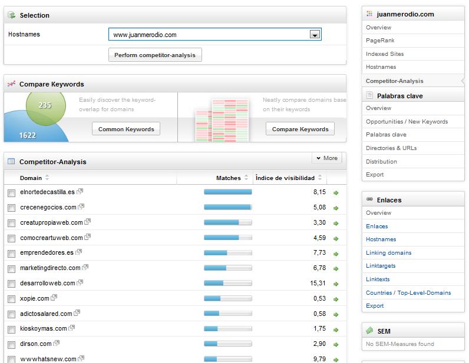Open creatupropiaweb.com external link icon

click(x=87, y=222)
